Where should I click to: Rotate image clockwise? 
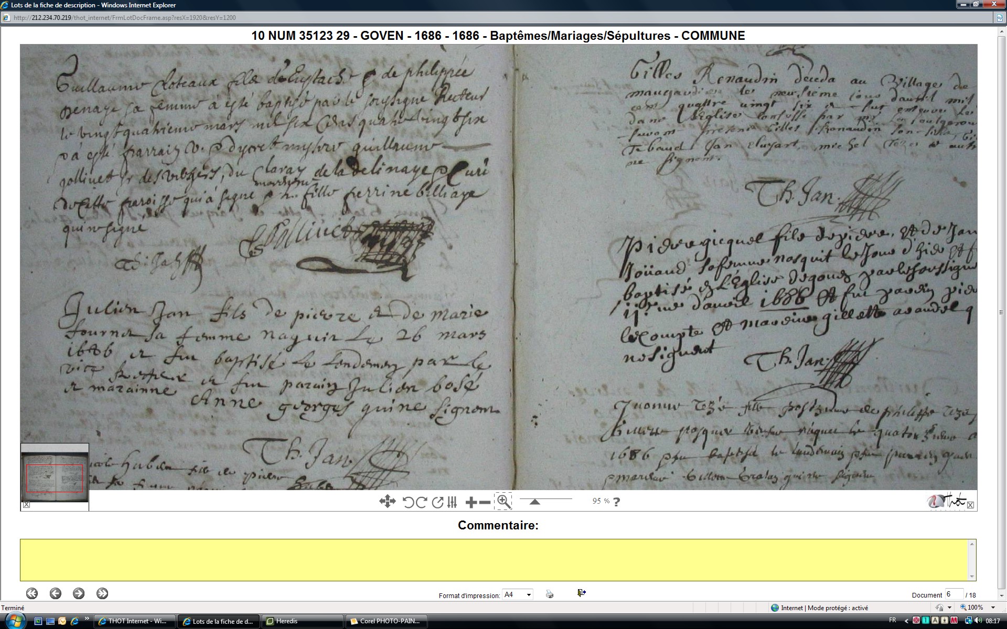click(421, 502)
